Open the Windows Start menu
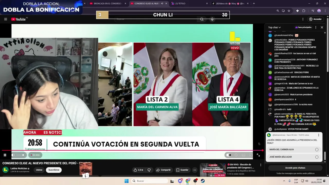The height and width of the screenshot is (185, 329). coord(126,181)
